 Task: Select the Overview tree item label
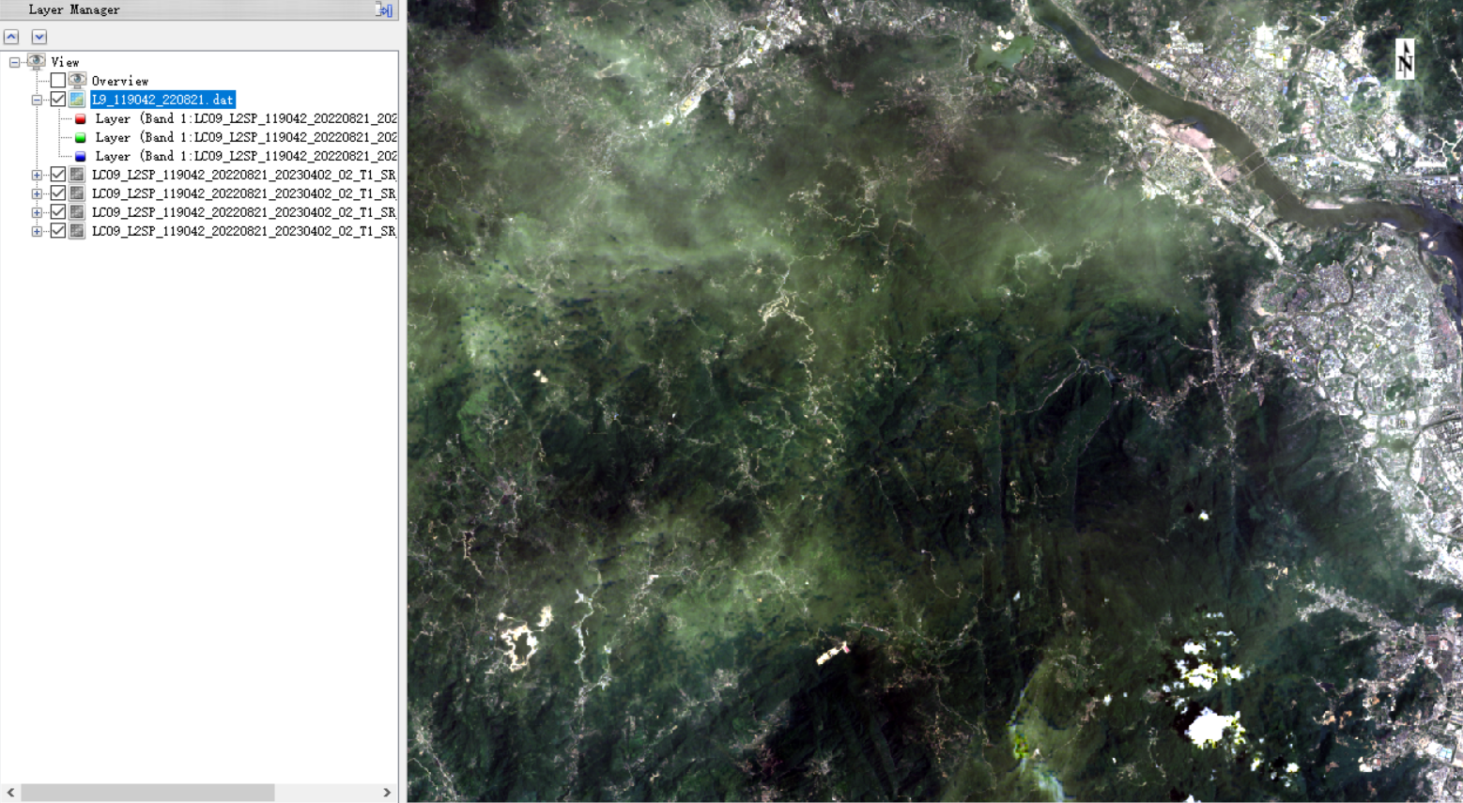click(119, 81)
